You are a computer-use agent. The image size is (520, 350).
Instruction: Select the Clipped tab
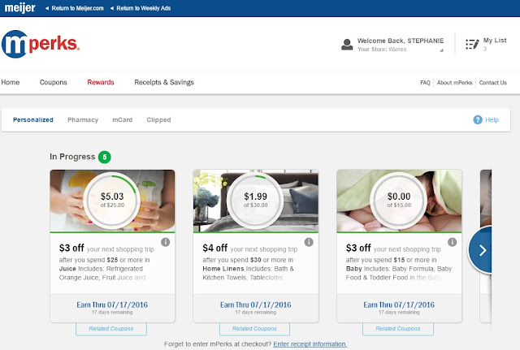coord(158,119)
